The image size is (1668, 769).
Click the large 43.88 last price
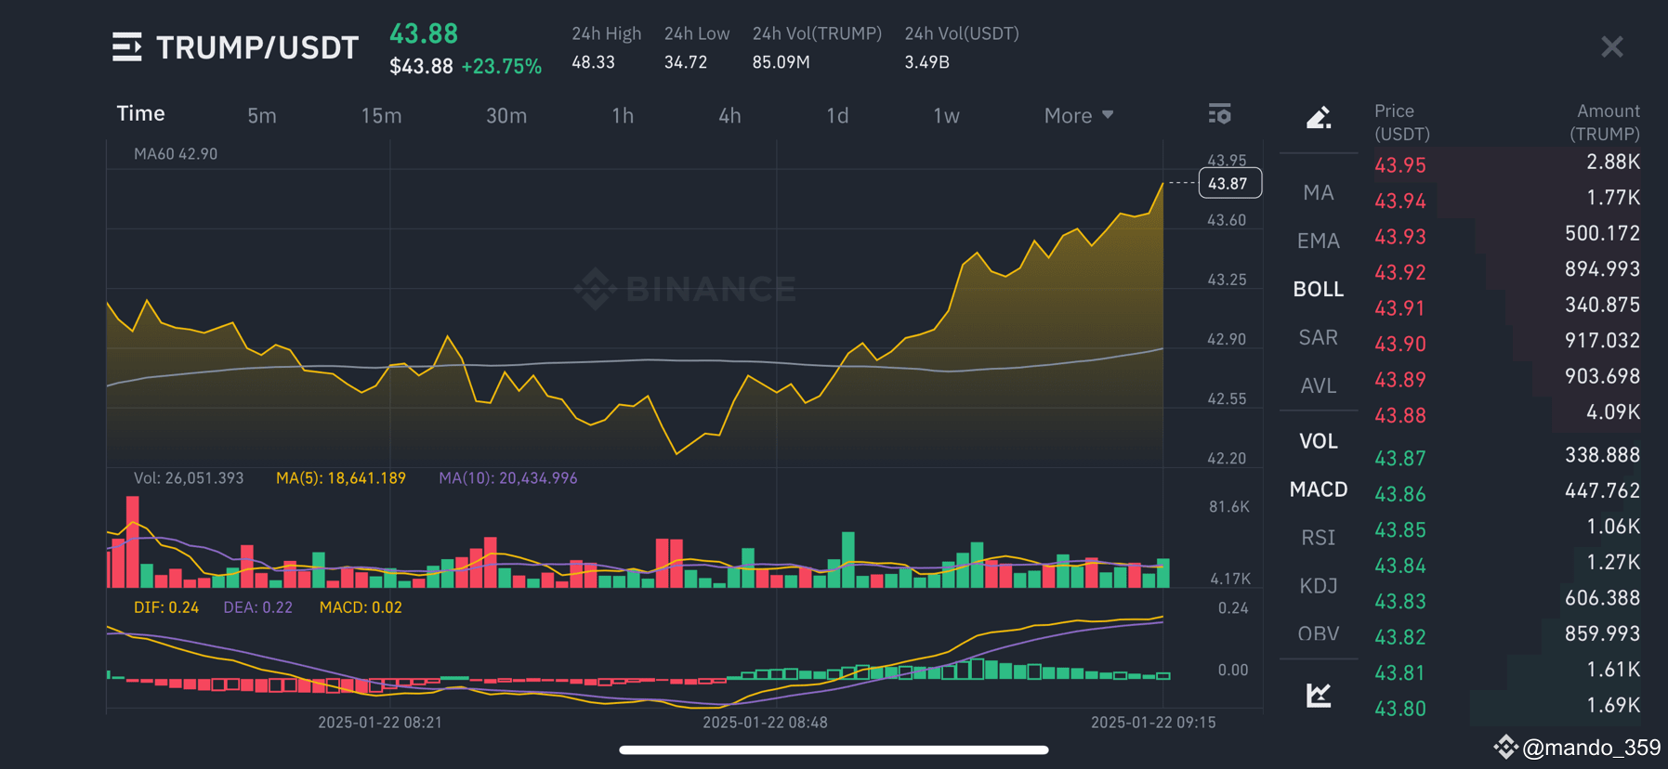tap(424, 33)
